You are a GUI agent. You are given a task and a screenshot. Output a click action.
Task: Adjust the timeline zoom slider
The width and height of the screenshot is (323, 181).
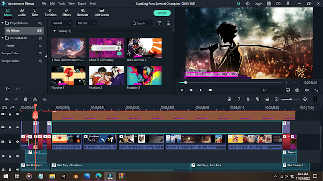pos(291,99)
